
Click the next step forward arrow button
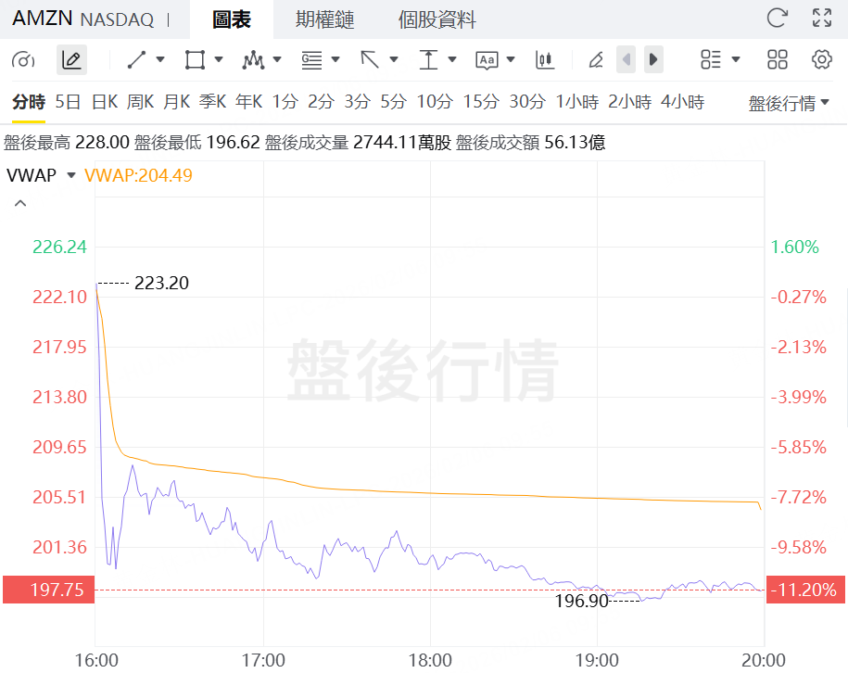coord(653,59)
